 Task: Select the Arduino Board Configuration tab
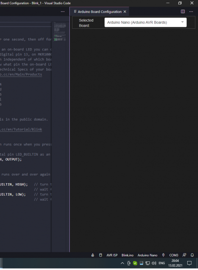(x=99, y=12)
